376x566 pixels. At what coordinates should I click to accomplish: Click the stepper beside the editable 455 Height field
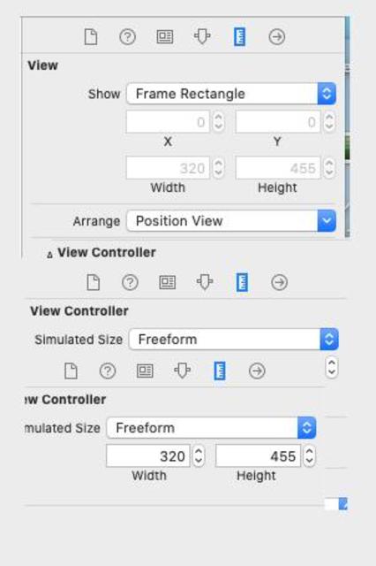[x=310, y=456]
